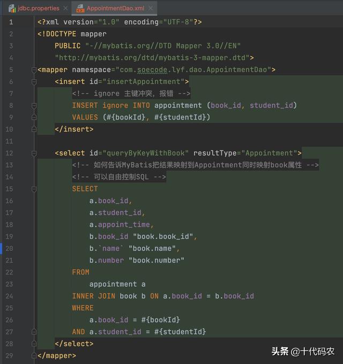Click the fold end marker on line 10
Image resolution: width=343 pixels, height=364 pixels.
click(34, 129)
